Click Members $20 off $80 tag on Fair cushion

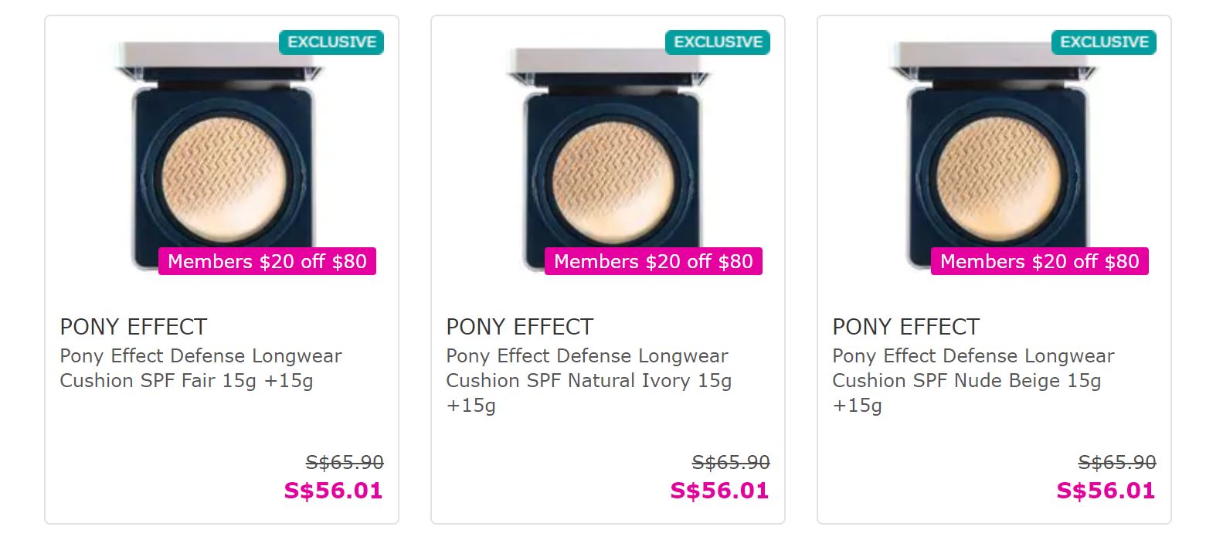coord(267,261)
